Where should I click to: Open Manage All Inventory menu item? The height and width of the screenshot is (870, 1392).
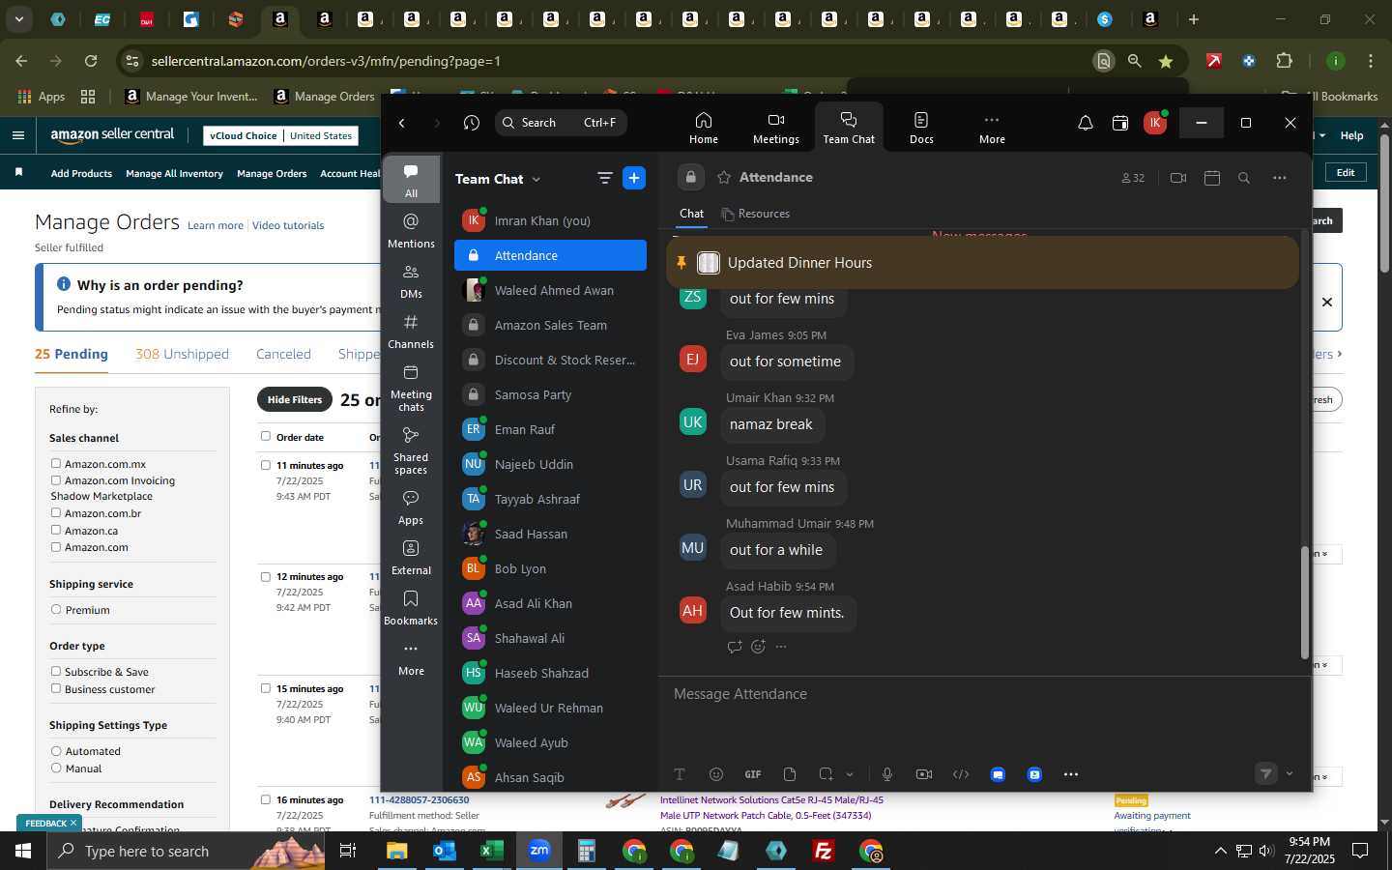pos(174,174)
